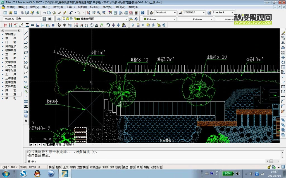Open the 绘图(D) menu
286x178 pixels.
pyautogui.click(x=82, y=7)
